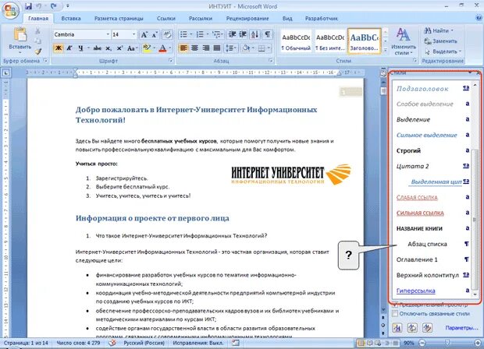Open the Параметры... link in Styles pane
This screenshot has height=349, width=484.
pyautogui.click(x=461, y=328)
